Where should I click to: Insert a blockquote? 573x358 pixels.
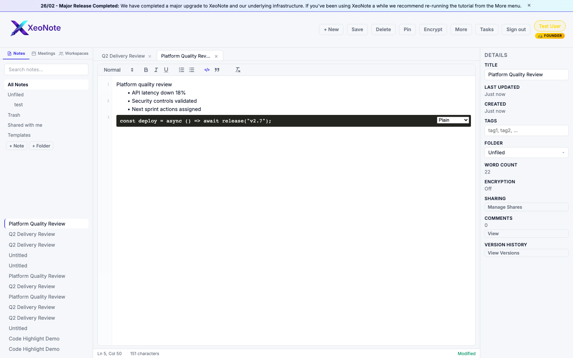point(217,70)
